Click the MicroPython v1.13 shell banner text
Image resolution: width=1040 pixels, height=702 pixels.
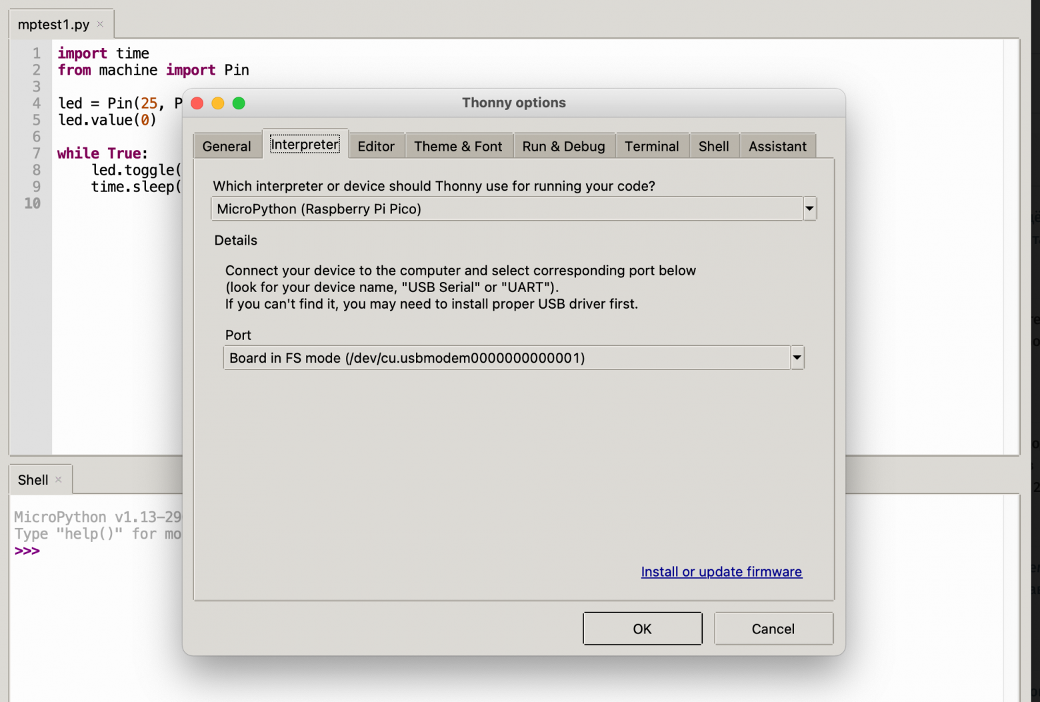click(x=98, y=517)
